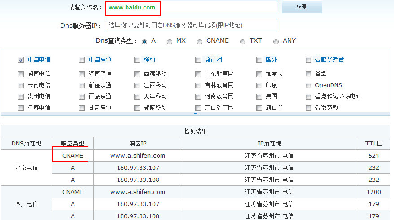Tick the 海南联通 checkbox
The width and height of the screenshot is (394, 220).
[x=82, y=74]
